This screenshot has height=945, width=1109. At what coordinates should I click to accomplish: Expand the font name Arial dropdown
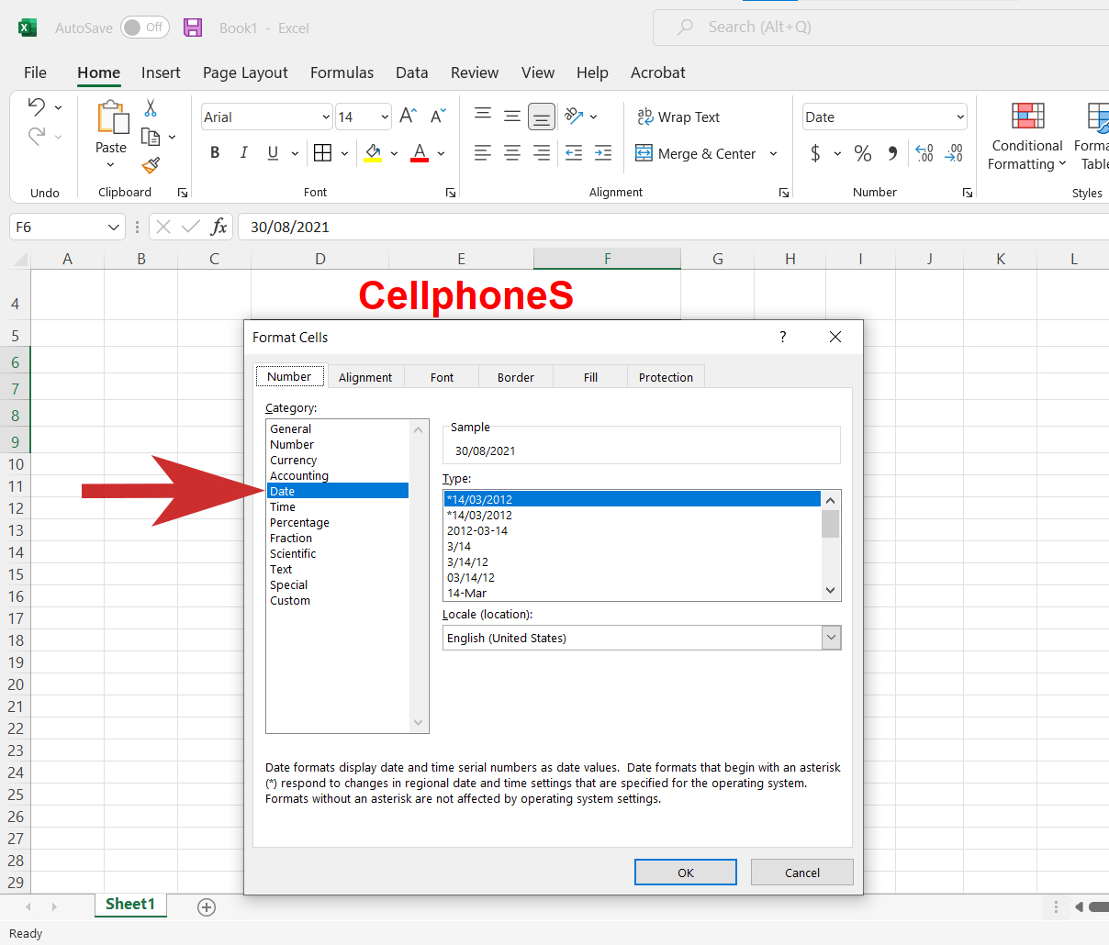[x=326, y=117]
